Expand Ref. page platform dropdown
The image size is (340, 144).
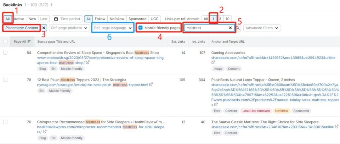[x=69, y=28]
